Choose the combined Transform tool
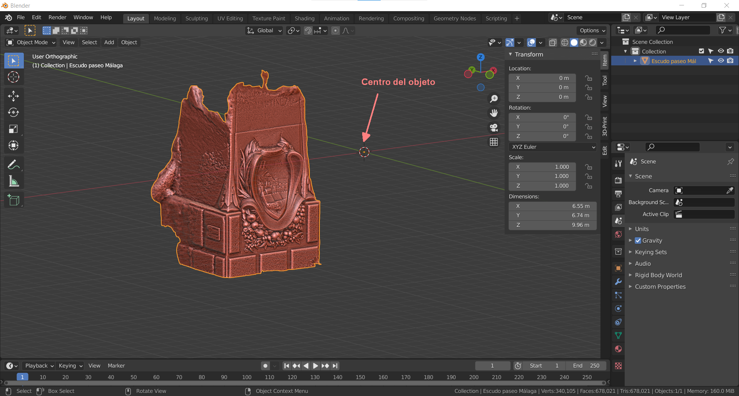Image resolution: width=739 pixels, height=396 pixels. point(13,145)
